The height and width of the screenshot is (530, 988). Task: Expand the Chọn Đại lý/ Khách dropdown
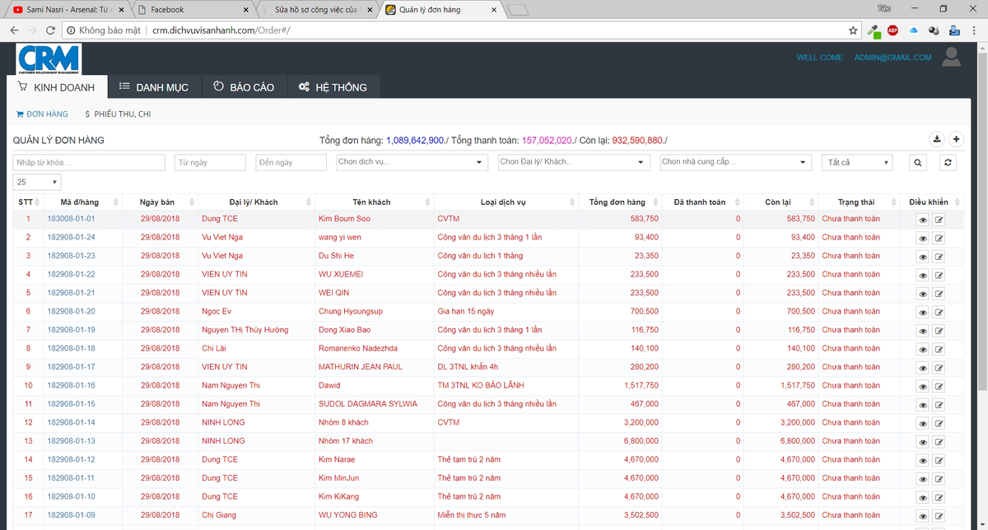point(574,162)
